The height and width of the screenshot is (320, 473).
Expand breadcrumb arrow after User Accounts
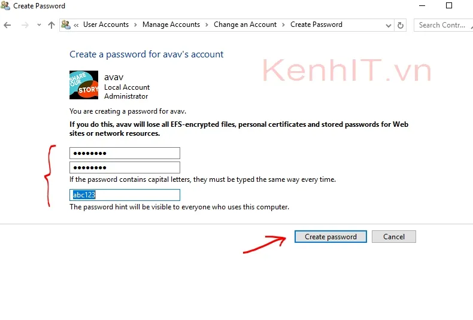(135, 25)
